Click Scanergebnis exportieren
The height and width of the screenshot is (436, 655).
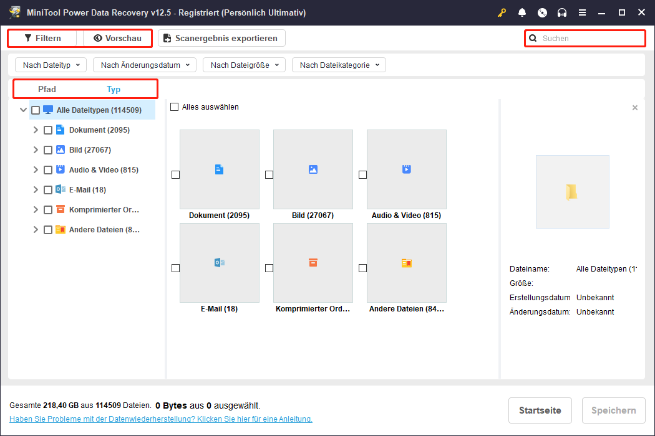tap(221, 38)
